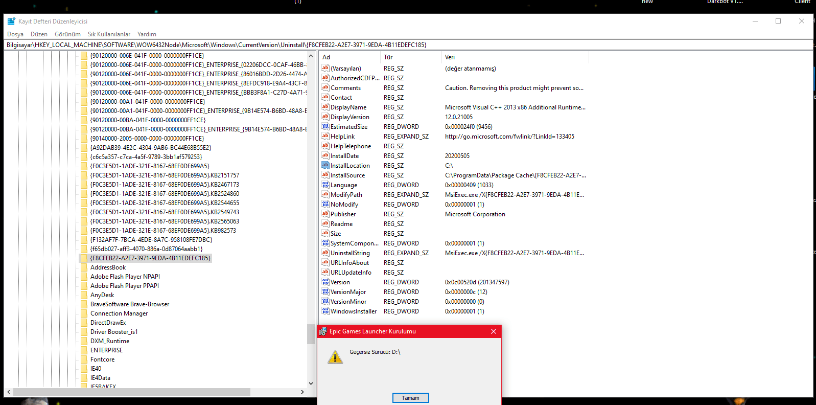Click the key tree's horizontal scroll right arrow
The image size is (816, 405).
[302, 392]
